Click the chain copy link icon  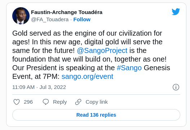[x=78, y=102]
